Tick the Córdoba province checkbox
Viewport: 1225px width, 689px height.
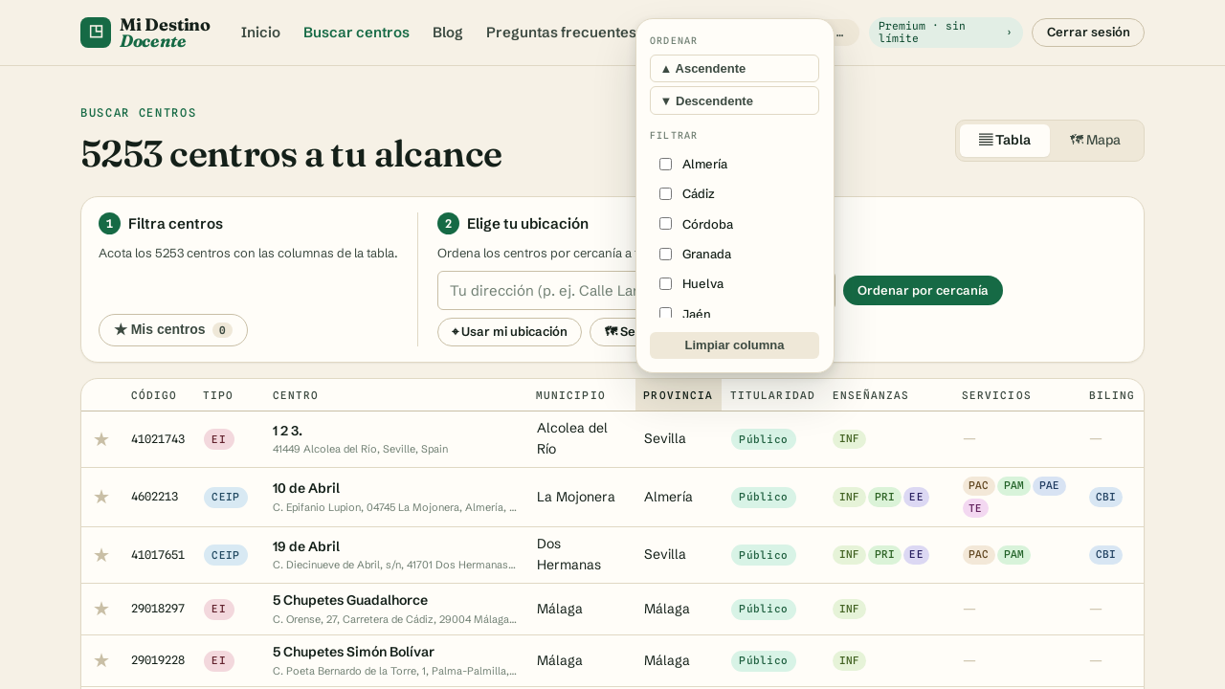coord(665,224)
